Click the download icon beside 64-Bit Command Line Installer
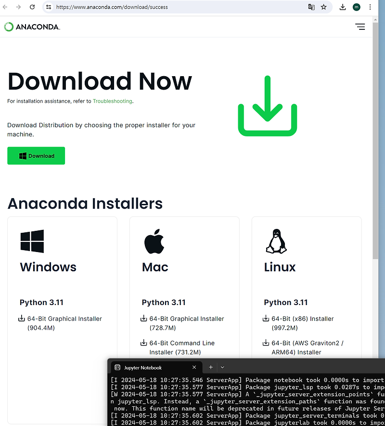 144,343
